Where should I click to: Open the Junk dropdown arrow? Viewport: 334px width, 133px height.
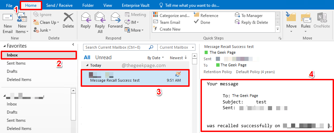pyautogui.click(x=50, y=30)
